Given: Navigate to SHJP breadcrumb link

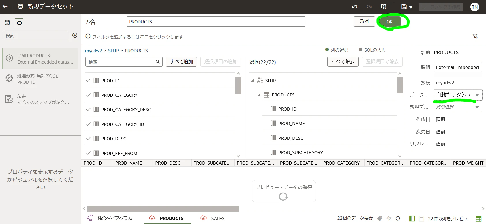Looking at the screenshot, I should pyautogui.click(x=113, y=51).
